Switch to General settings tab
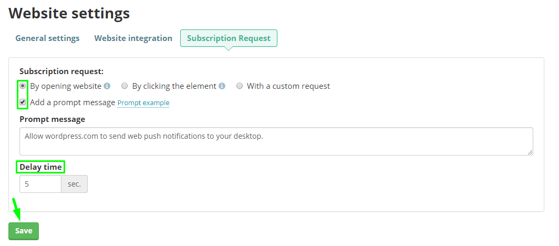The image size is (559, 246). pyautogui.click(x=47, y=38)
